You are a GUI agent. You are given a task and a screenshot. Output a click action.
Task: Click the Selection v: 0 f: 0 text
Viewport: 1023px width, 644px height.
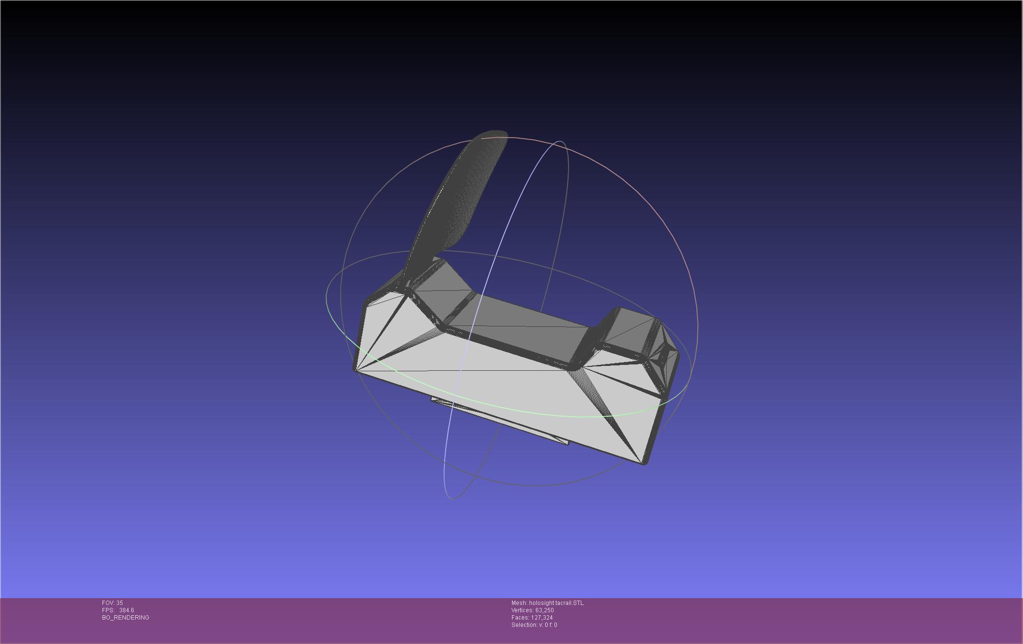point(534,625)
